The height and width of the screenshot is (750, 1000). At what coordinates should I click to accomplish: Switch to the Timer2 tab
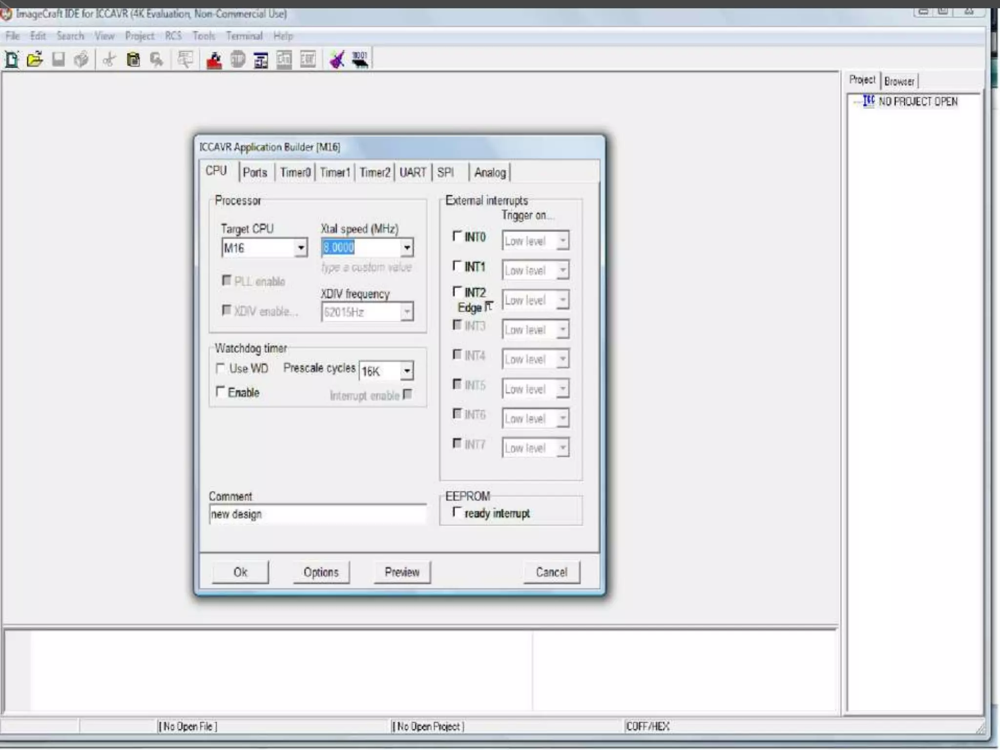[375, 172]
